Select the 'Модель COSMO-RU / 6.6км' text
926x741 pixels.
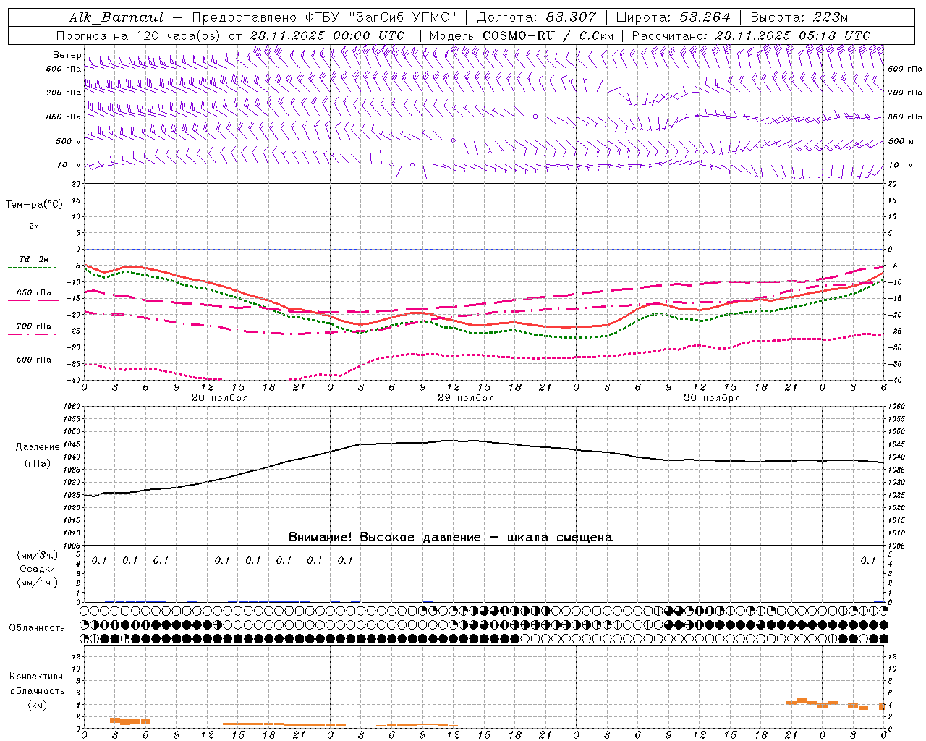coord(521,35)
